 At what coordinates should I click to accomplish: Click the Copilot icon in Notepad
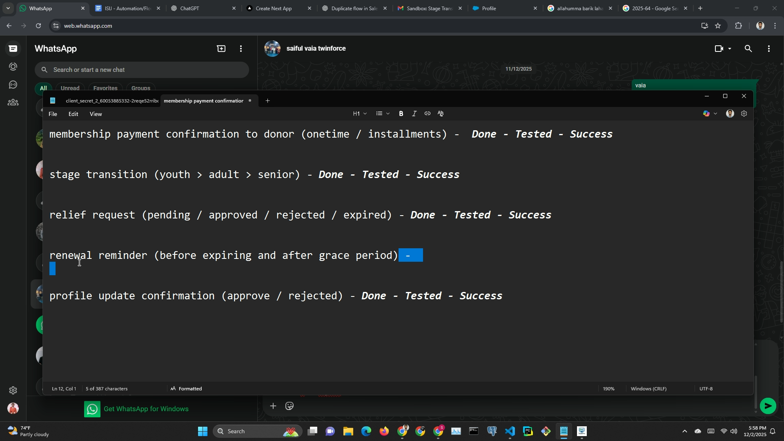(x=706, y=114)
